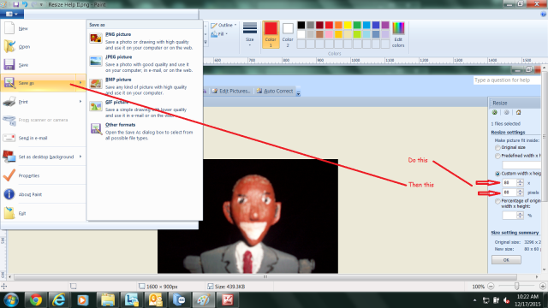Screen dimensions: 548x308
Task: Open Other formats save dialog
Action: point(145,131)
